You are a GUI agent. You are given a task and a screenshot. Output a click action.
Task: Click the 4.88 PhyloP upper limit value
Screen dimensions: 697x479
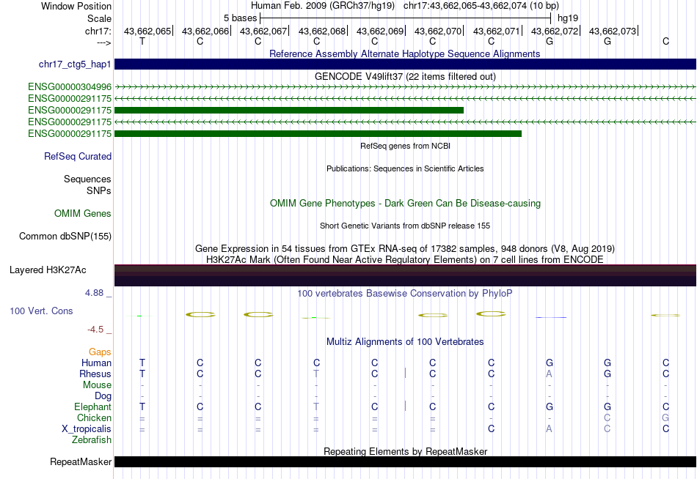(94, 293)
